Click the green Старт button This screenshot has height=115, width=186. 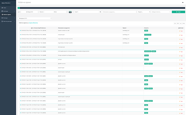(x=178, y=12)
